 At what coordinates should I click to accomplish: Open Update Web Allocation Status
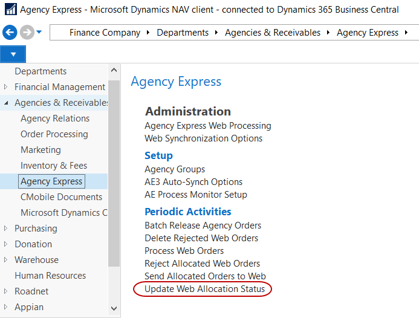click(204, 289)
